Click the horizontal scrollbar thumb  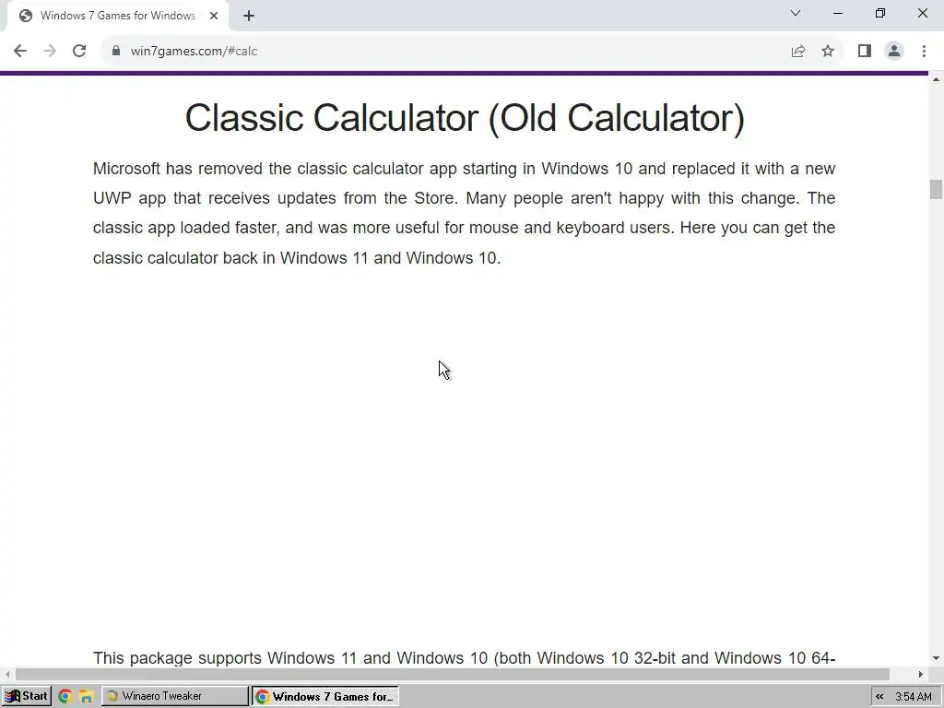coord(452,674)
